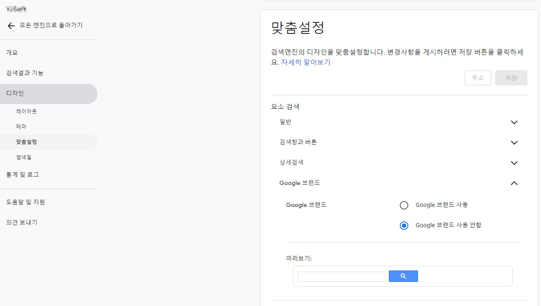Select the Google 브랜드 사용 radio button
The height and width of the screenshot is (306, 541).
(404, 205)
